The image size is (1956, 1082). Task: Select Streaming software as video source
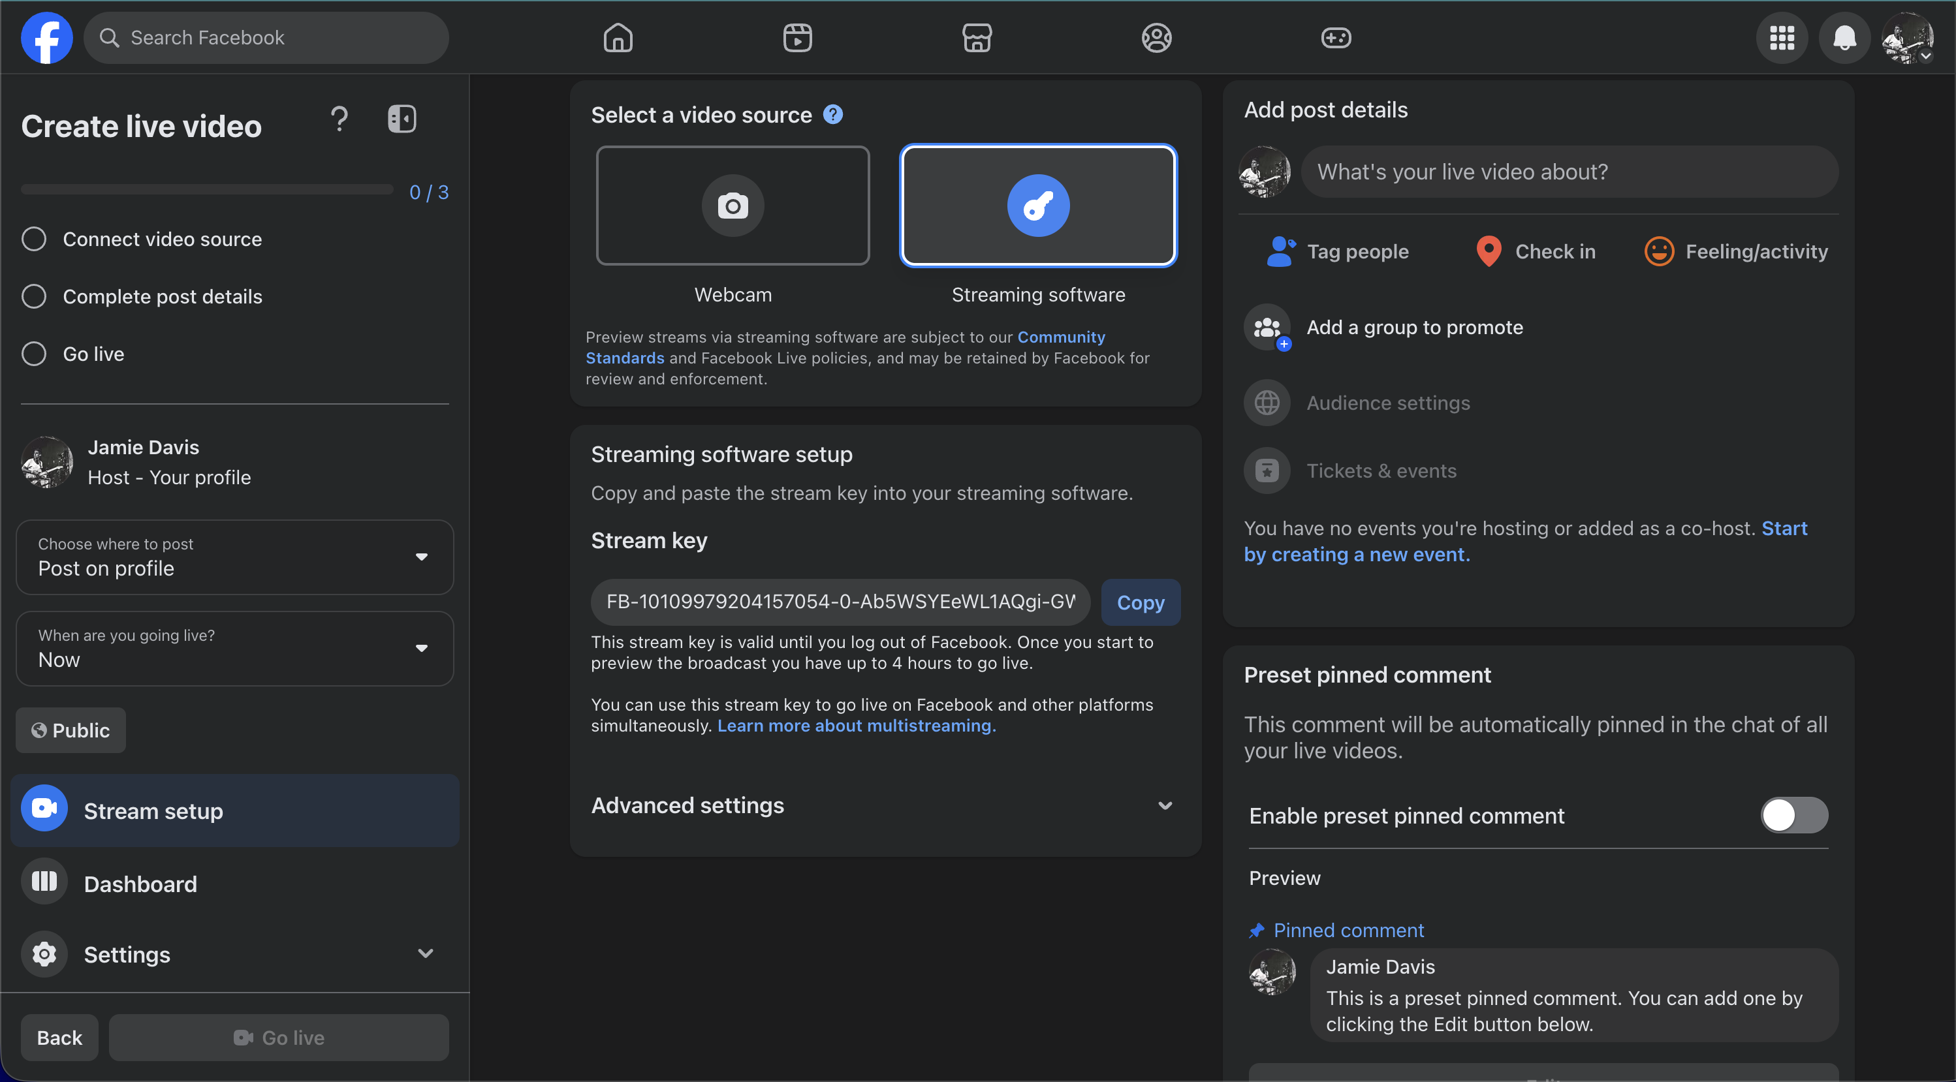(x=1038, y=205)
